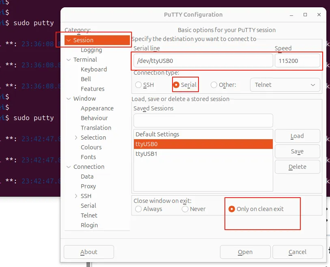This screenshot has width=330, height=267.
Task: Collapse the Session category chevron
Action: click(69, 40)
